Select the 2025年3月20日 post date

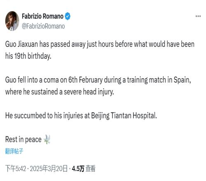[49, 169]
